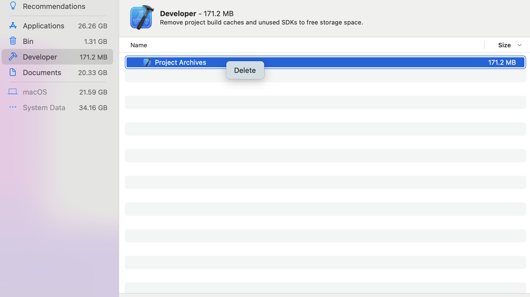Click the Documents page icon
The width and height of the screenshot is (530, 297).
coord(13,72)
